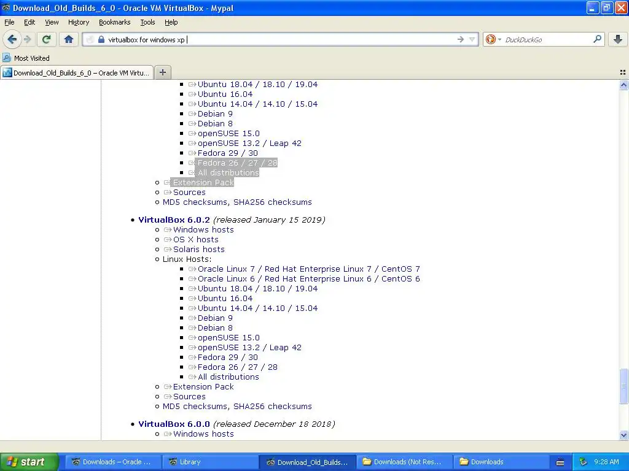Click the VirtualBox 6.0.2 heading text
The width and height of the screenshot is (629, 471).
pyautogui.click(x=174, y=220)
